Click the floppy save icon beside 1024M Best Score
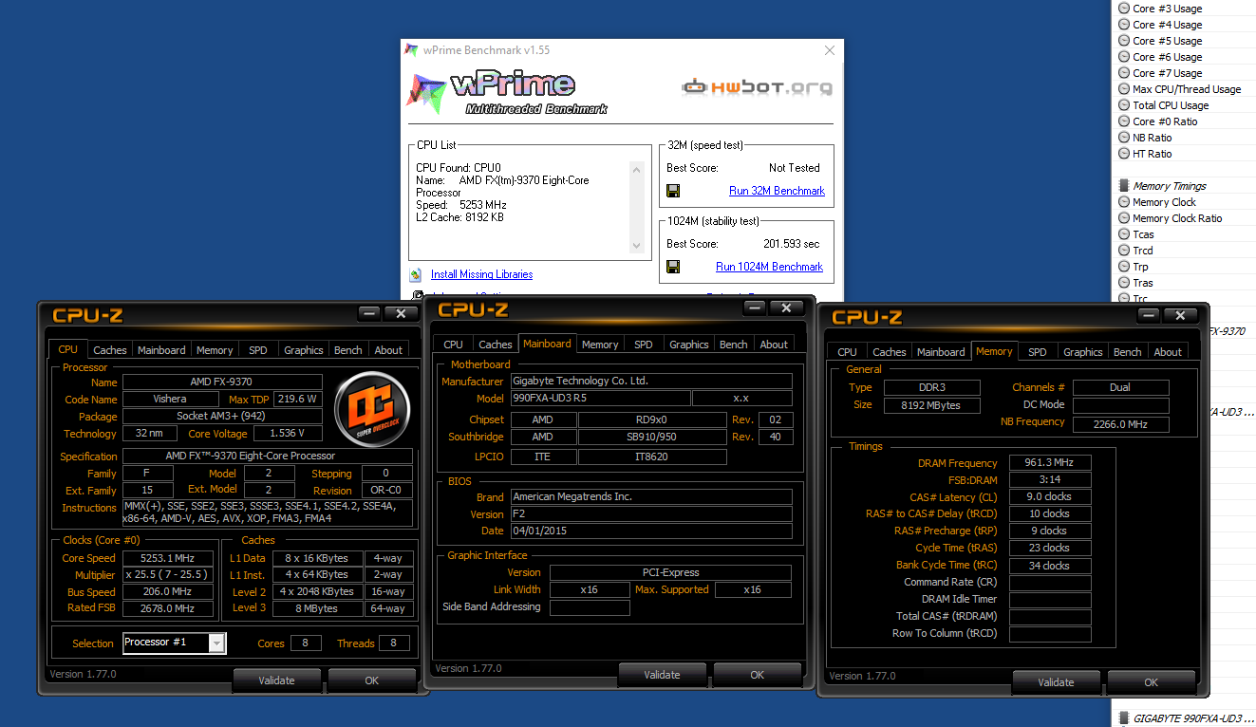The height and width of the screenshot is (727, 1256). click(673, 267)
